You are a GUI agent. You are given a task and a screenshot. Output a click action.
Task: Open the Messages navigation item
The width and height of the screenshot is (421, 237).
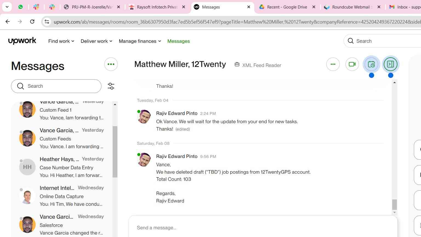tap(178, 41)
